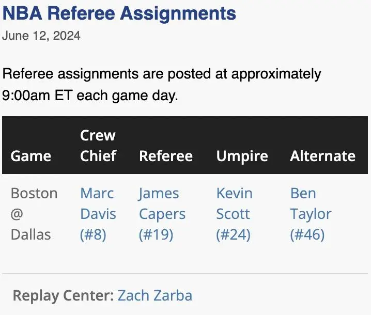Click the Replay Center label
The image size is (371, 315).
tap(64, 295)
